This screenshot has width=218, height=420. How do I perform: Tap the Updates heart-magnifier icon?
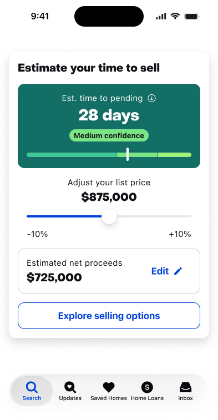point(70,387)
